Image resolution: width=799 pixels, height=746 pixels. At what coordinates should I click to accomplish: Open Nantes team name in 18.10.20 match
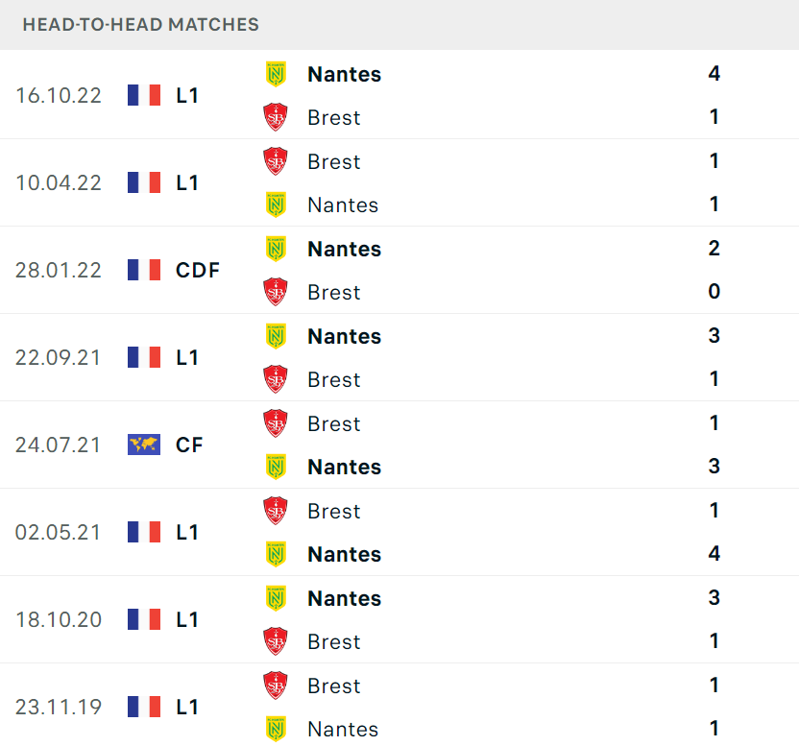[345, 599]
